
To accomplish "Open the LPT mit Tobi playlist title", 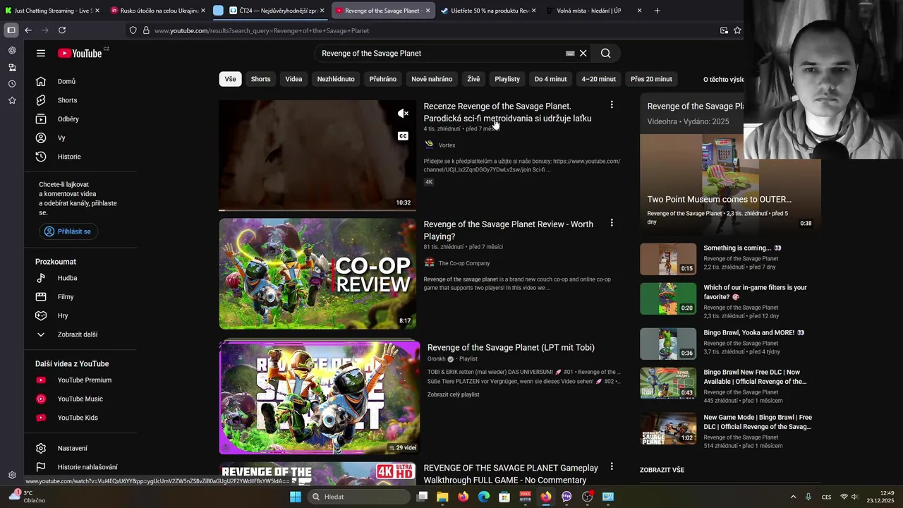I will pos(511,347).
